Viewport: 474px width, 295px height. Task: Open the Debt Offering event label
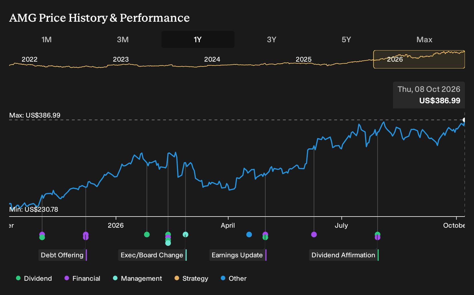pyautogui.click(x=62, y=255)
